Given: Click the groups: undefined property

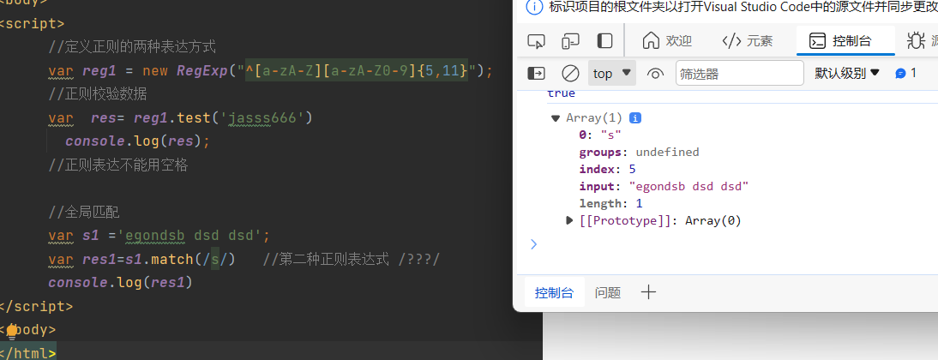Looking at the screenshot, I should click(639, 152).
